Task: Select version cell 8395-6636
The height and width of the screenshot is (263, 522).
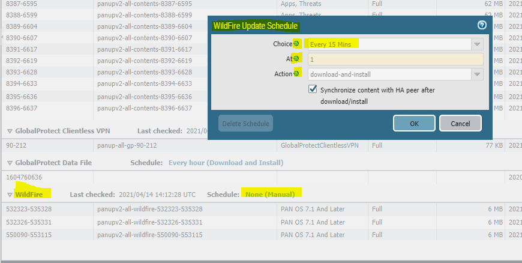Action: click(x=22, y=97)
